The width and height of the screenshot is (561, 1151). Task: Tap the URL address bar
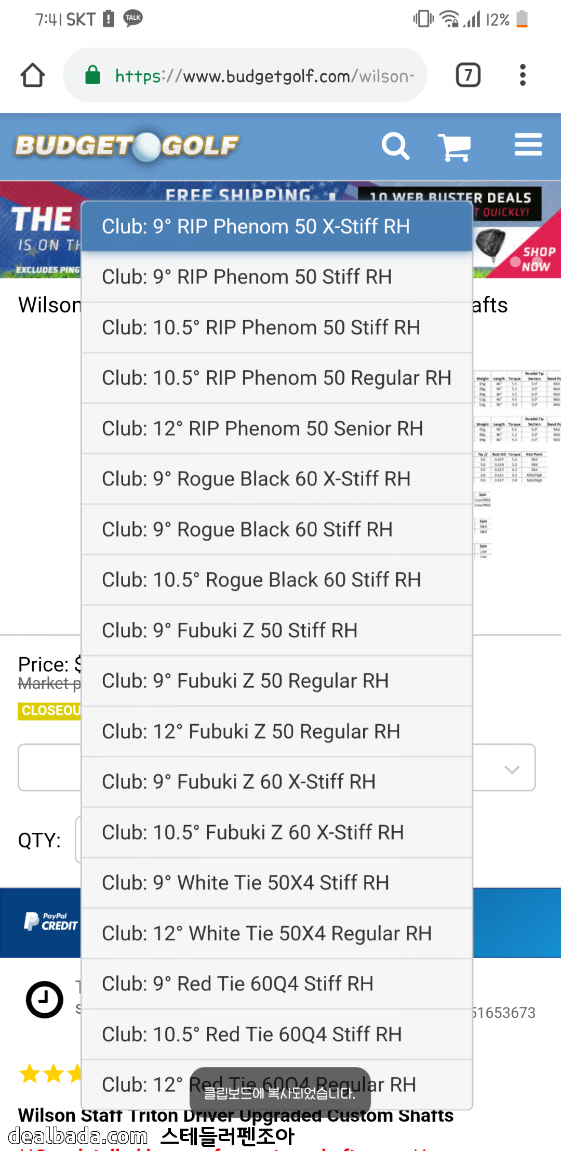[264, 76]
